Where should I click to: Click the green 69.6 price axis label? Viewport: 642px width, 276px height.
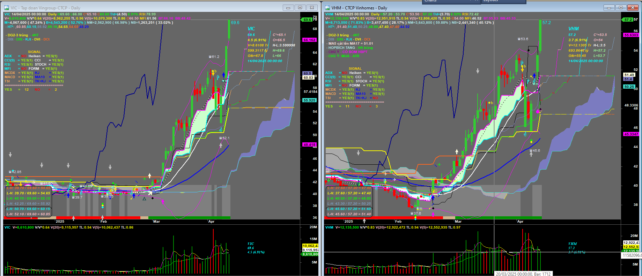[307, 20]
